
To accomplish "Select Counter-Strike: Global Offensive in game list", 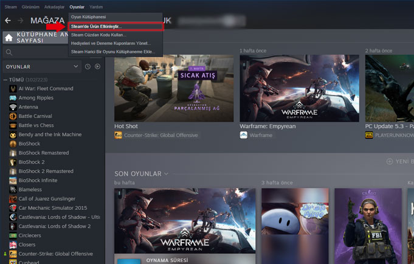I will tap(55, 253).
